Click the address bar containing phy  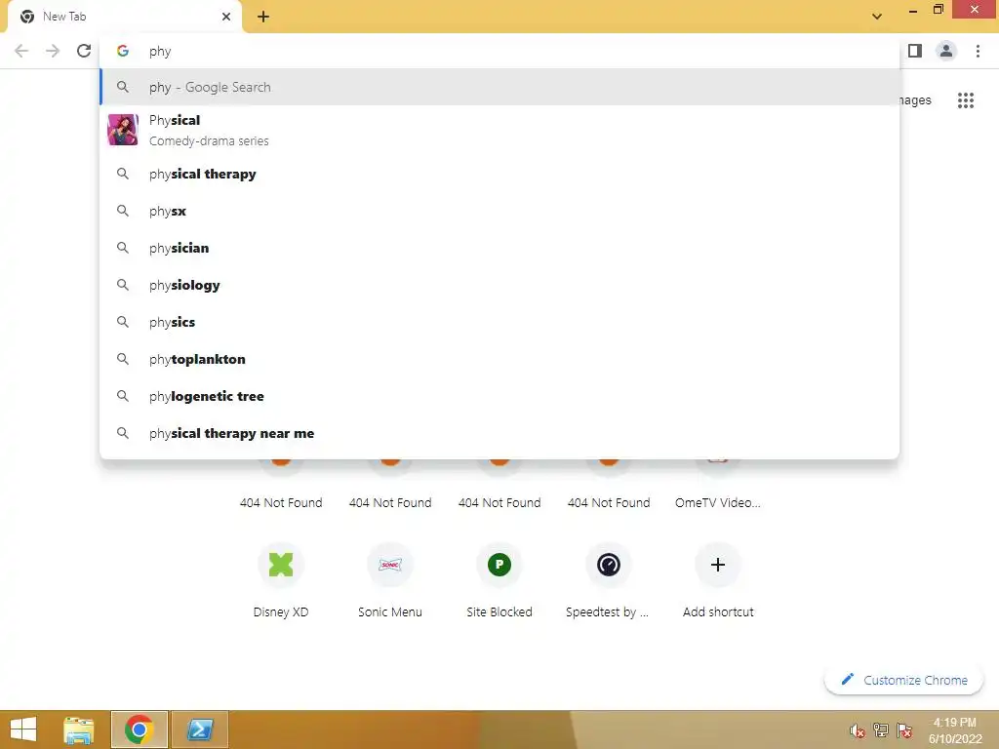click(499, 51)
